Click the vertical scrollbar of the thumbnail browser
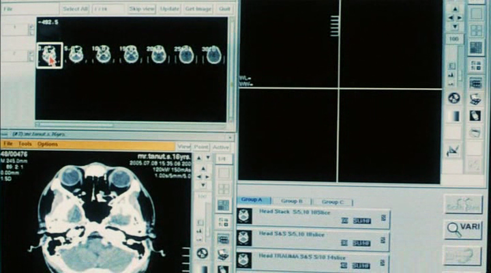Image resolution: width=491 pixels, height=273 pixels. (231, 70)
